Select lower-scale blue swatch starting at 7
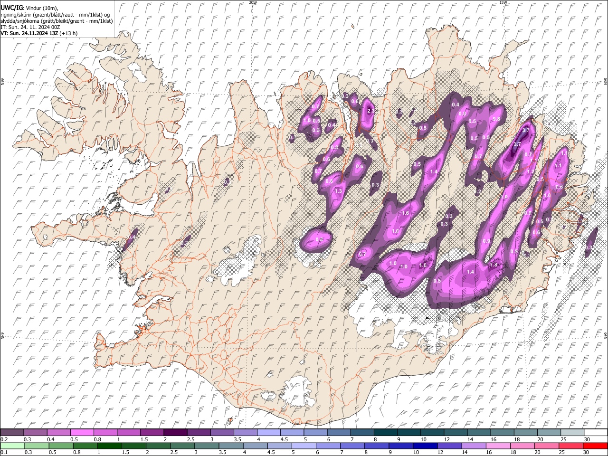 click(x=352, y=446)
